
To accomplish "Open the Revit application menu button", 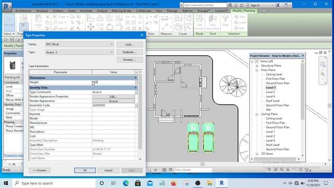I will point(7,7).
